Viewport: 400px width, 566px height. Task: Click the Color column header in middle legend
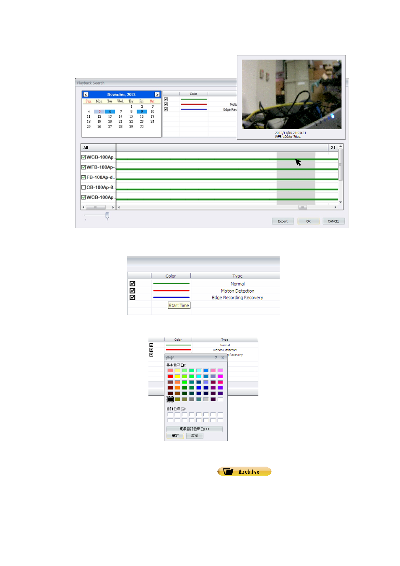pyautogui.click(x=171, y=276)
